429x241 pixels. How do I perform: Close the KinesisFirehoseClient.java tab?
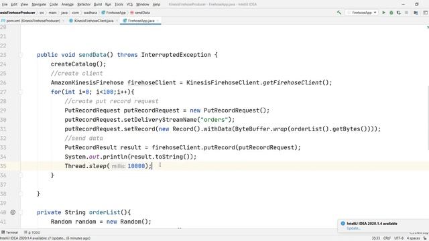point(117,21)
